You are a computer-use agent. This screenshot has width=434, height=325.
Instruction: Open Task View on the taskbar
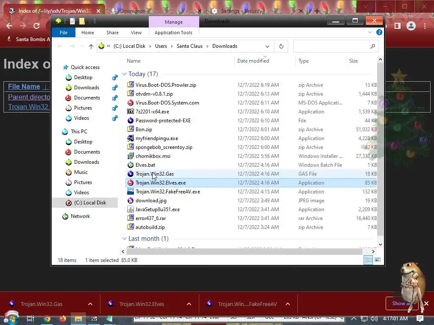[x=30, y=319]
